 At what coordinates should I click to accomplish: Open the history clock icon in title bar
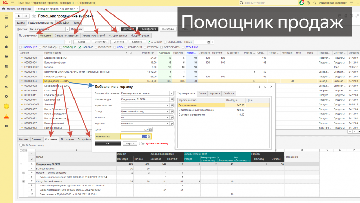308,3
